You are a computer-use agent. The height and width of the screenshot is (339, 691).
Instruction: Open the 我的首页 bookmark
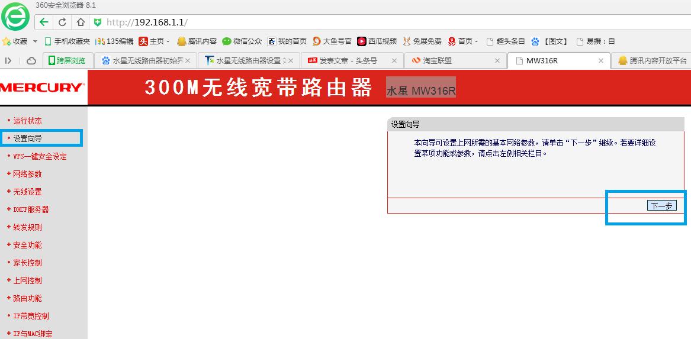point(287,41)
